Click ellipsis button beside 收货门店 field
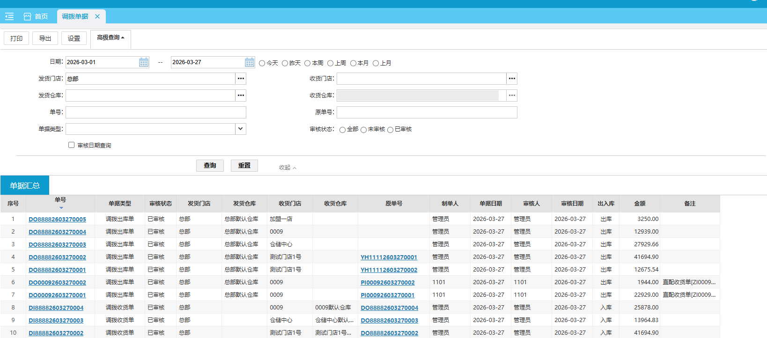Screen dimensions: 767x338 point(512,79)
